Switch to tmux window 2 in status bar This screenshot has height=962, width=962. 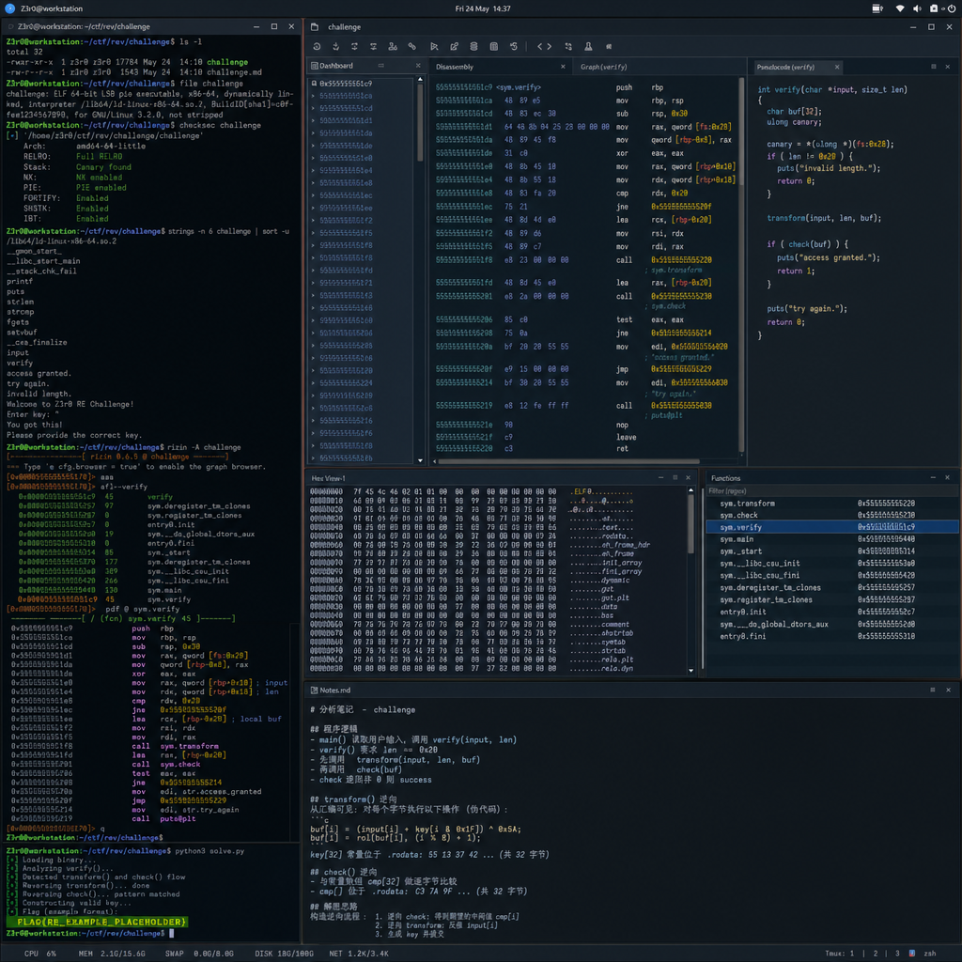pyautogui.click(x=876, y=954)
